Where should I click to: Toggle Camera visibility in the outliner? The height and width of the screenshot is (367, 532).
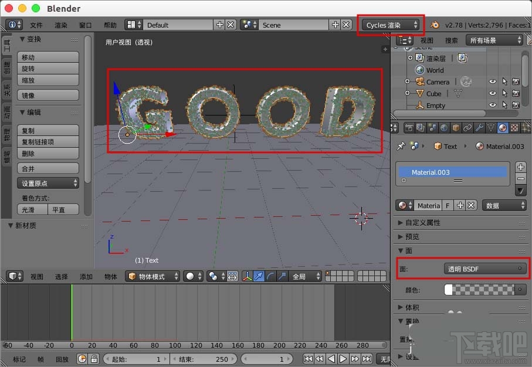tap(493, 82)
